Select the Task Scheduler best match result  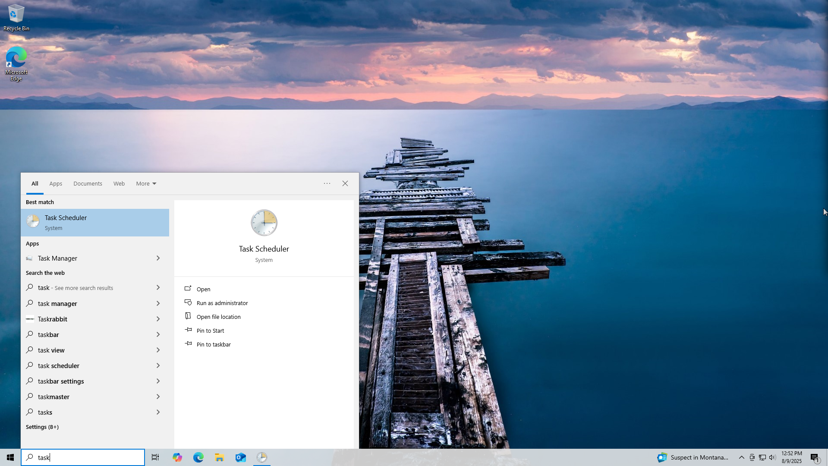pos(95,223)
